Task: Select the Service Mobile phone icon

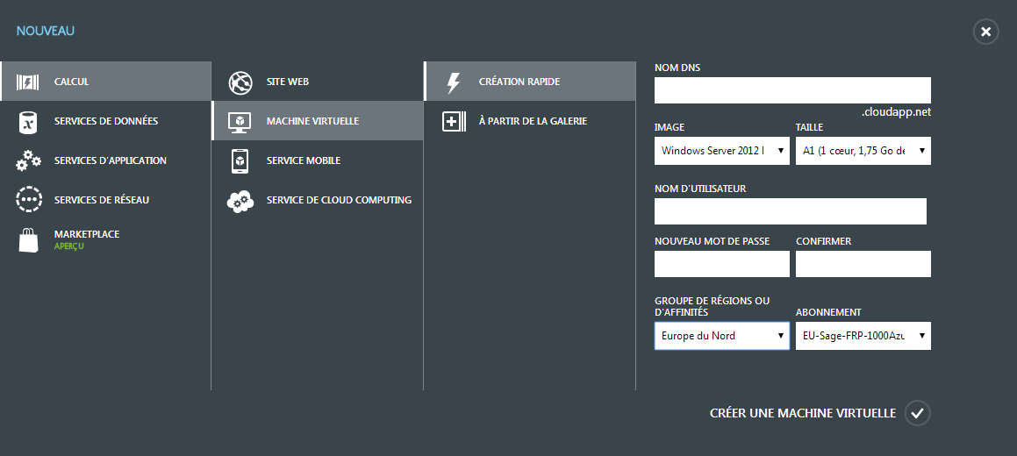Action: click(240, 160)
